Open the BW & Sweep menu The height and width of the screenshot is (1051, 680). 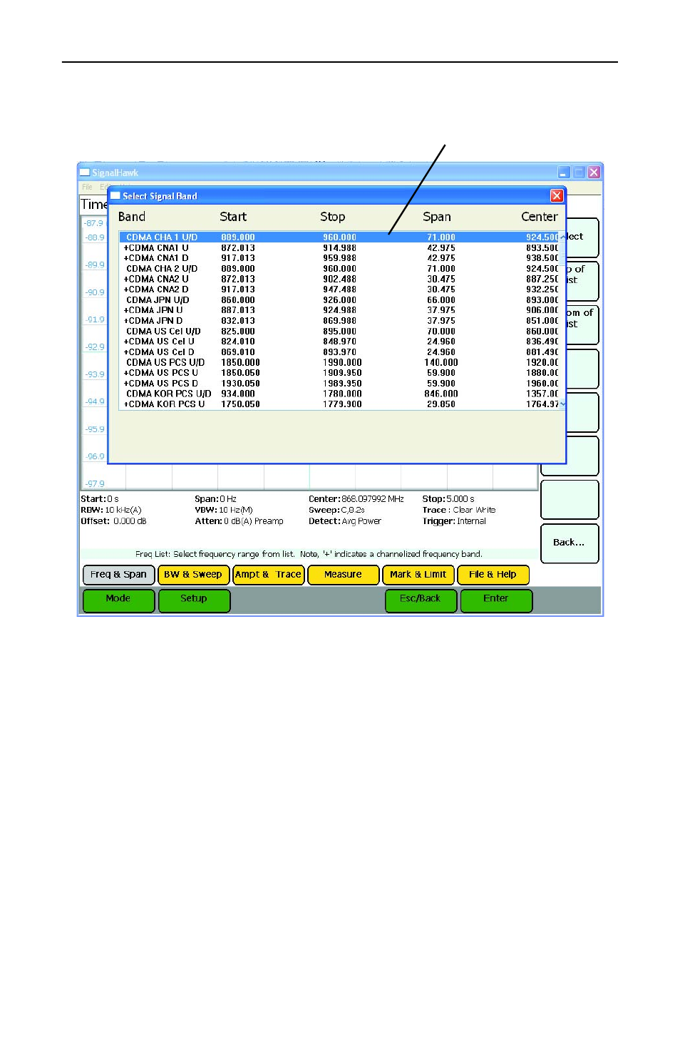(x=193, y=575)
